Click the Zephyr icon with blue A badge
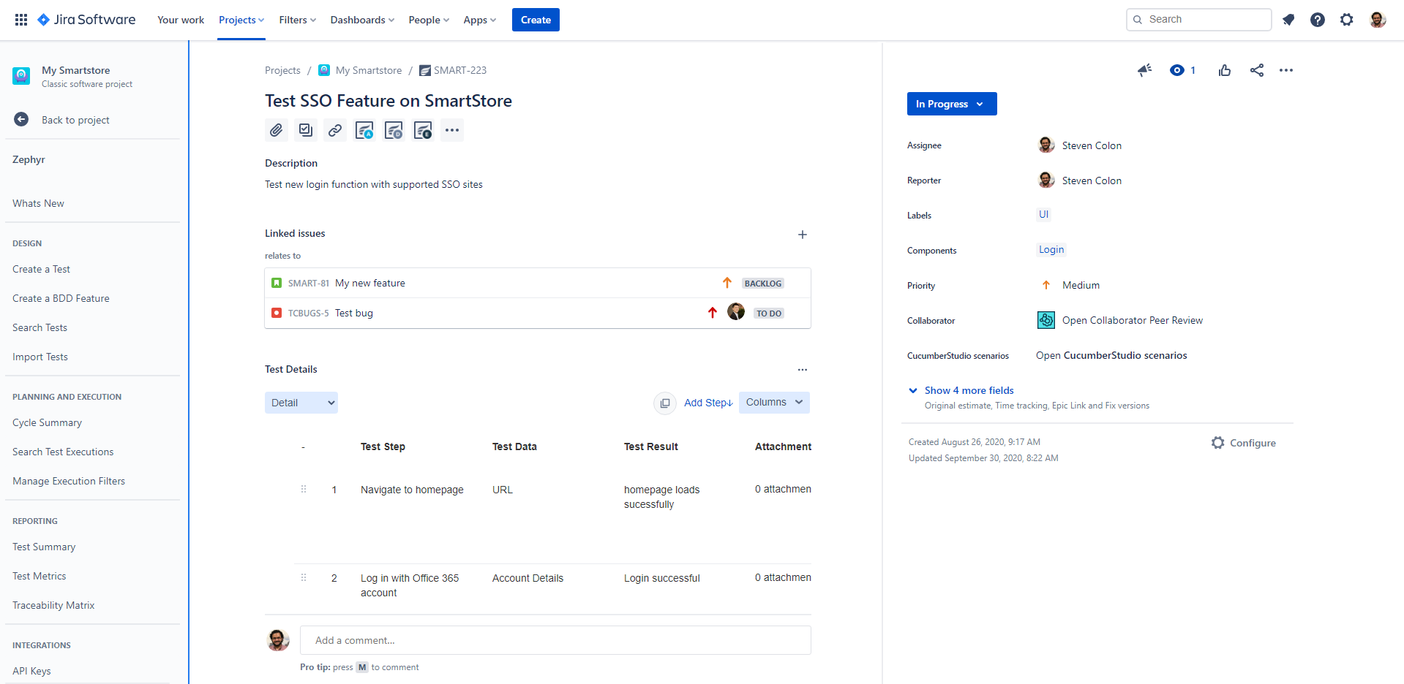The height and width of the screenshot is (684, 1404). 364,130
